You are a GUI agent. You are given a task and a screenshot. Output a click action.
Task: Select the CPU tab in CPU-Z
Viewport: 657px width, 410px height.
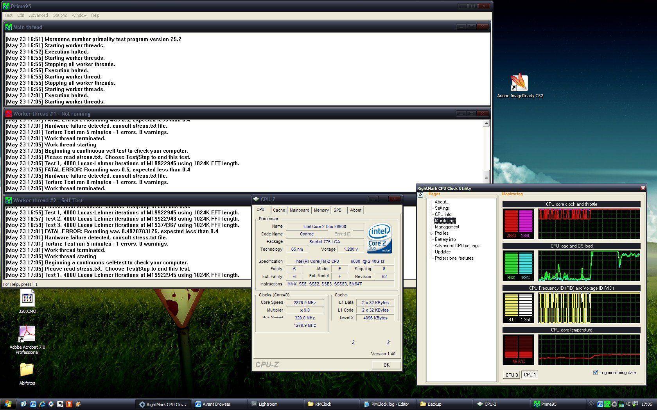point(261,210)
